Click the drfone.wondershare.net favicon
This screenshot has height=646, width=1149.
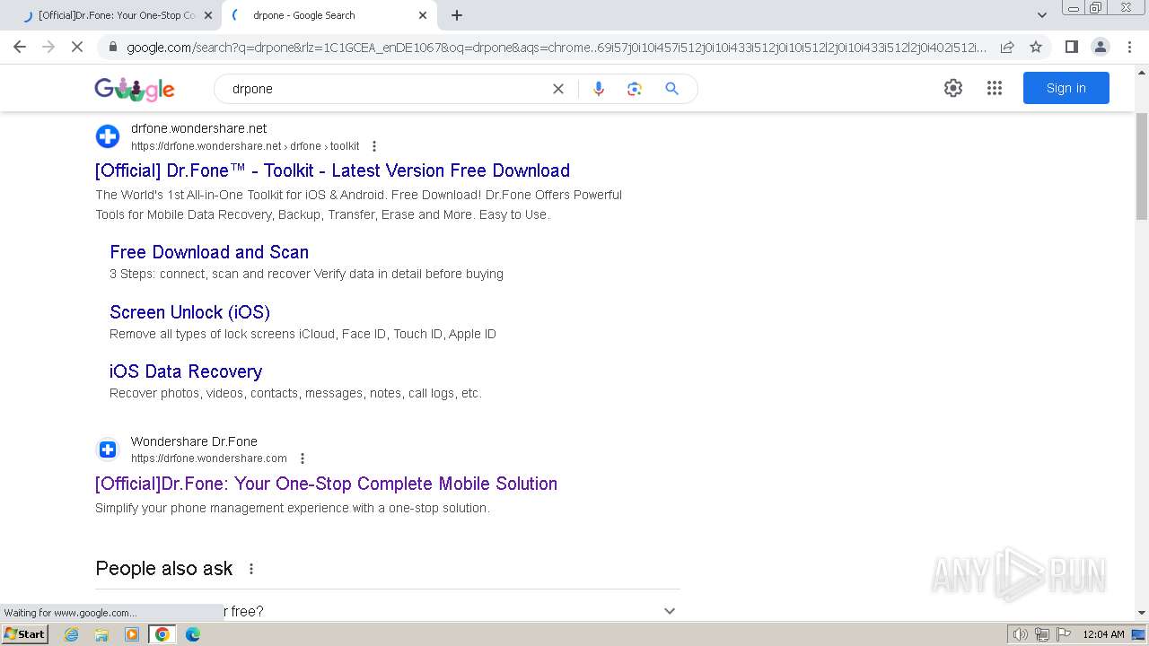tap(108, 136)
